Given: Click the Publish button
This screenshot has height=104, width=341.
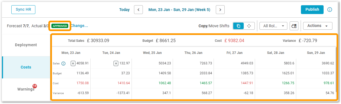Looking at the screenshot, I should pyautogui.click(x=312, y=9).
